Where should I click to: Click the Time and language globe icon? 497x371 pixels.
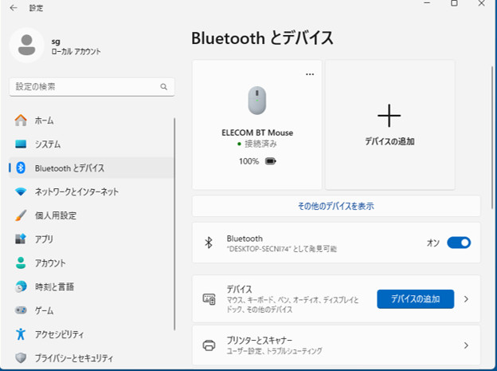click(22, 286)
